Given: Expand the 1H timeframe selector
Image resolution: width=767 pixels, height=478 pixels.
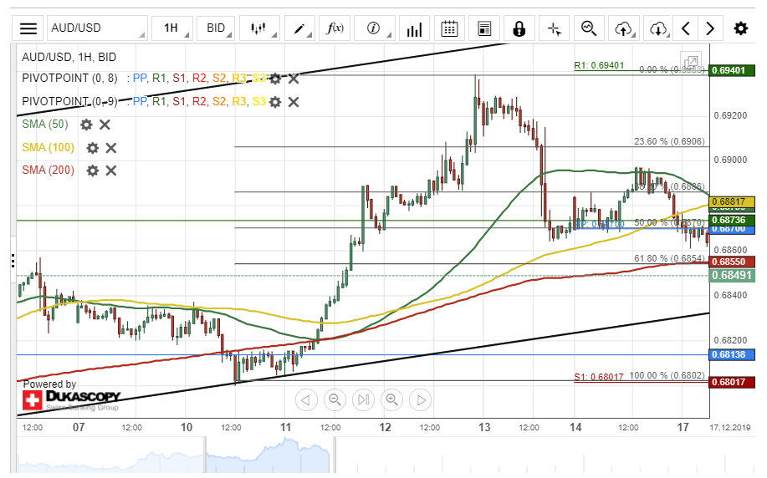Looking at the screenshot, I should point(172,28).
